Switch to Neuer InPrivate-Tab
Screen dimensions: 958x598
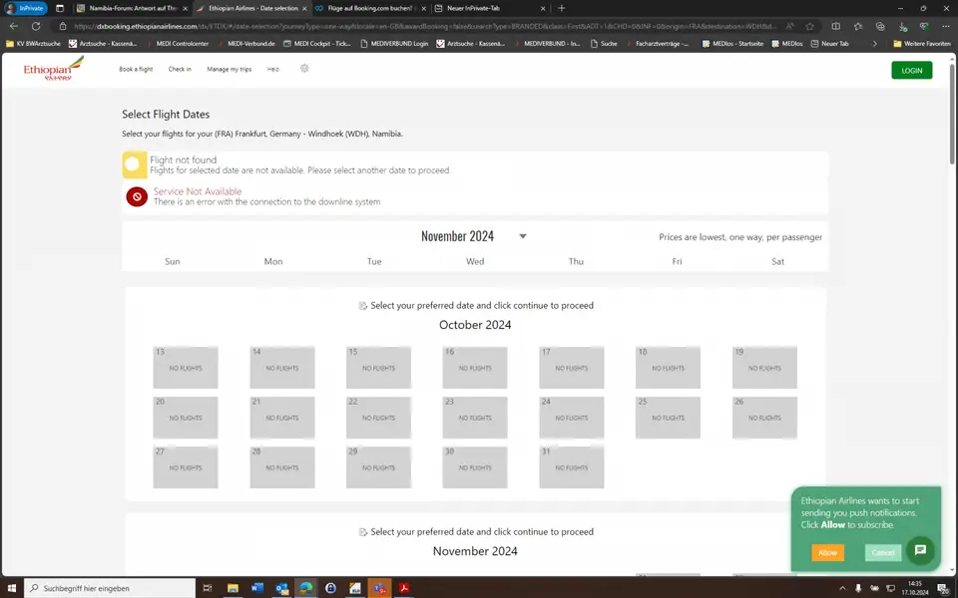(489, 8)
